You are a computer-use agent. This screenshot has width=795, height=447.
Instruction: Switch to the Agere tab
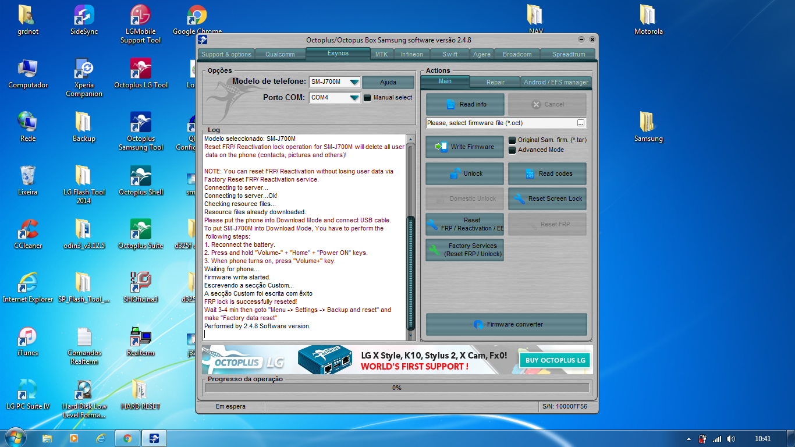point(481,54)
